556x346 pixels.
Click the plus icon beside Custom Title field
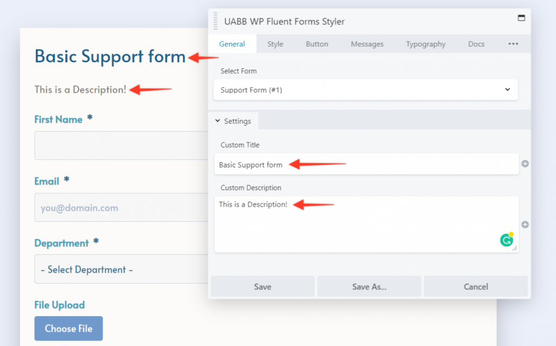point(525,163)
